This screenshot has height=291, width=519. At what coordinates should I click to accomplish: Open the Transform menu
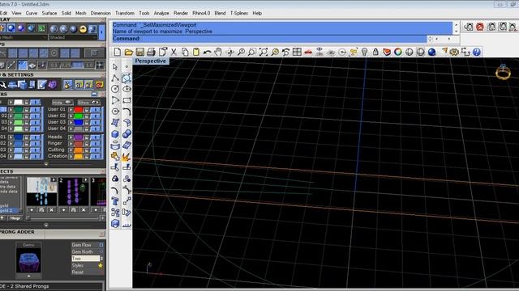(x=125, y=13)
